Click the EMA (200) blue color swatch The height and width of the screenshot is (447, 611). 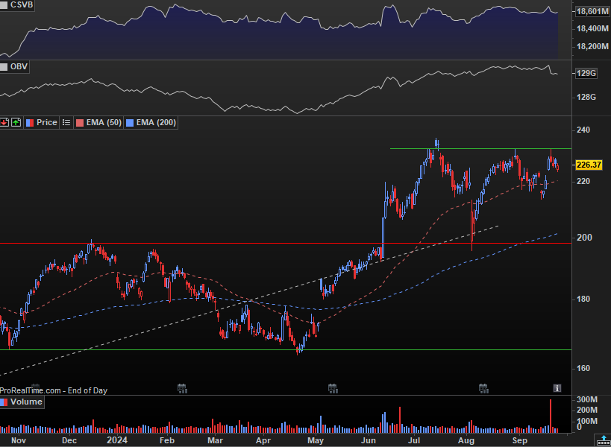tap(131, 122)
